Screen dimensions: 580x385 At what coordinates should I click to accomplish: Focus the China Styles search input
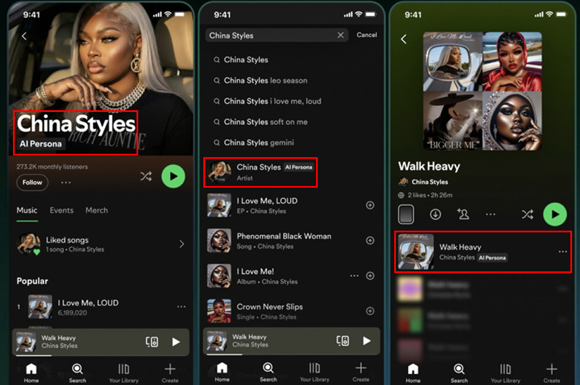tap(276, 36)
